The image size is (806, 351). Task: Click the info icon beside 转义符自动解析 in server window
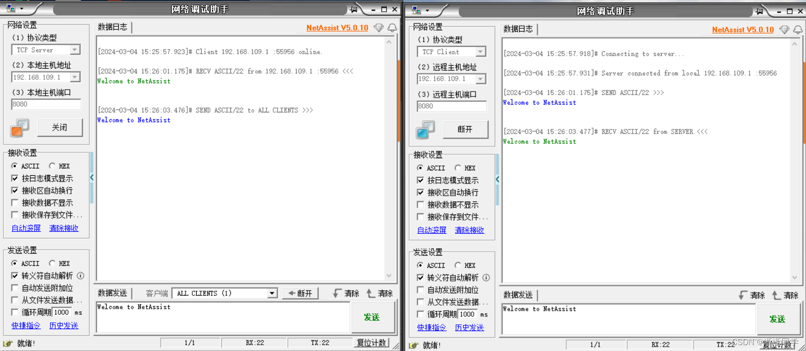pyautogui.click(x=80, y=276)
